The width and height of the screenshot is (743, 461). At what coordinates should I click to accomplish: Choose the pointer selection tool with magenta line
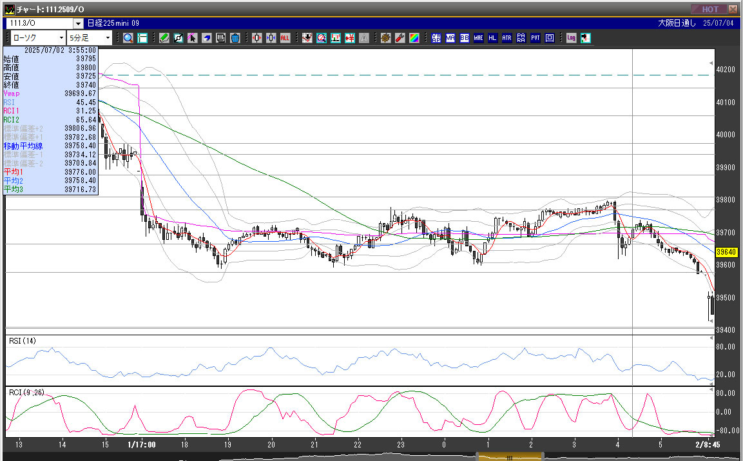pyautogui.click(x=193, y=38)
